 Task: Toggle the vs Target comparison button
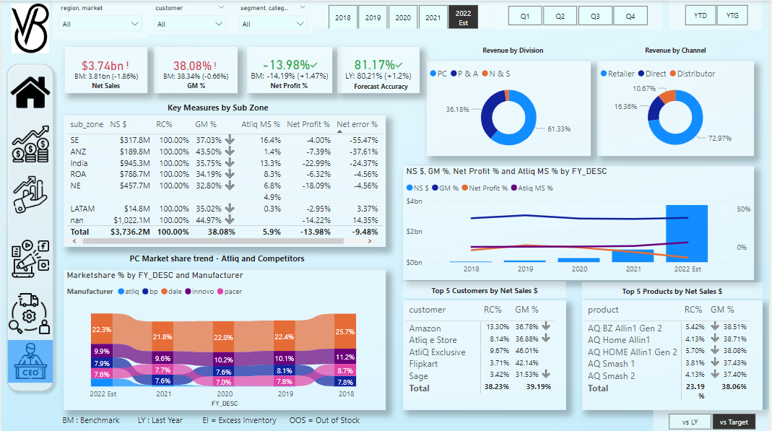(733, 422)
